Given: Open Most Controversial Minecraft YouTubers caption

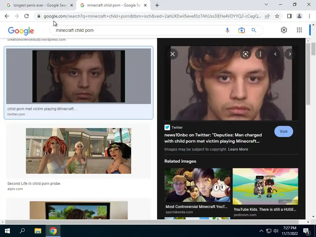Looking at the screenshot, I should (196, 206).
